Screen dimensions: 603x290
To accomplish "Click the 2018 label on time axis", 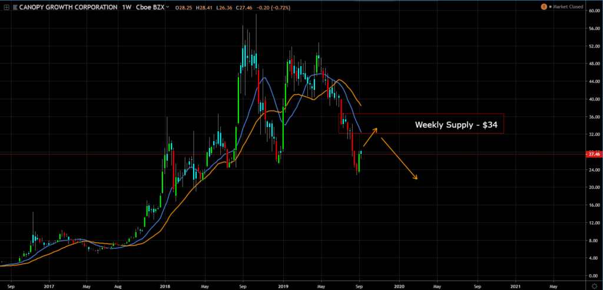I will coord(165,286).
